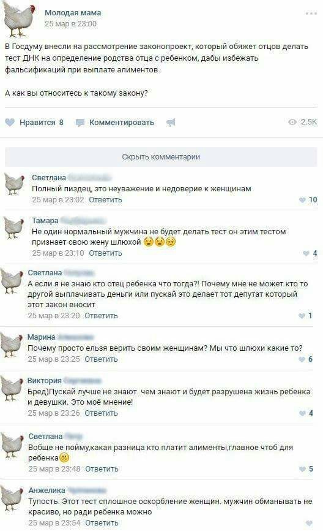Like Тамара's comment with 4 likes
323x531 pixels.
click(x=306, y=253)
